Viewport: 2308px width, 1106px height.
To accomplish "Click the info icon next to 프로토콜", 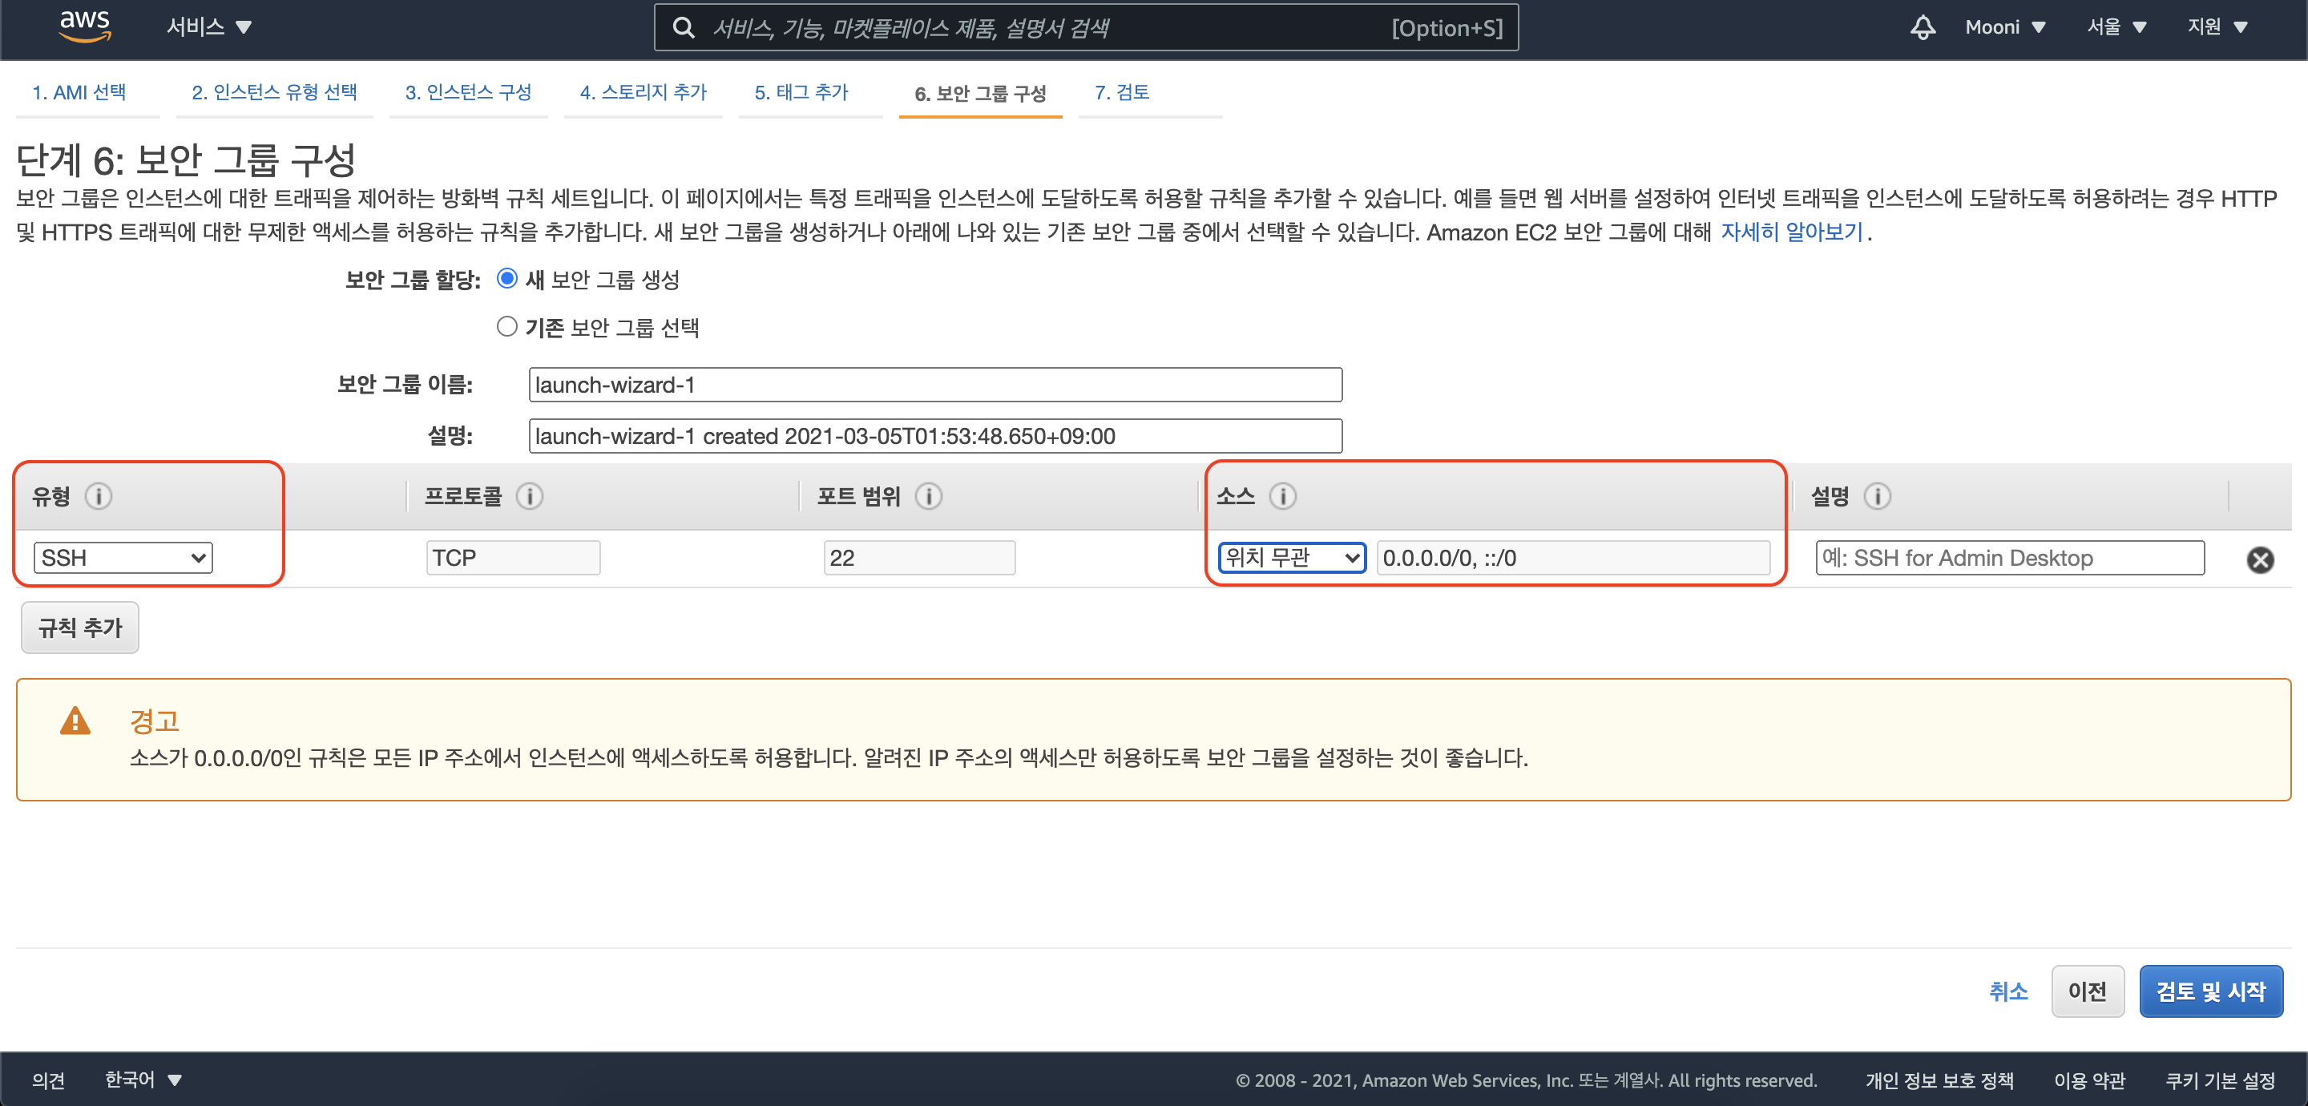I will (x=530, y=495).
